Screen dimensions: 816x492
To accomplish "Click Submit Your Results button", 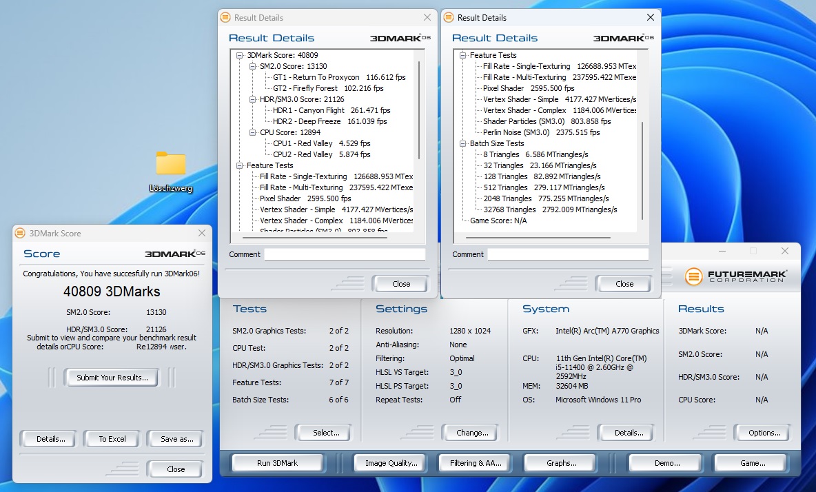I will click(112, 378).
